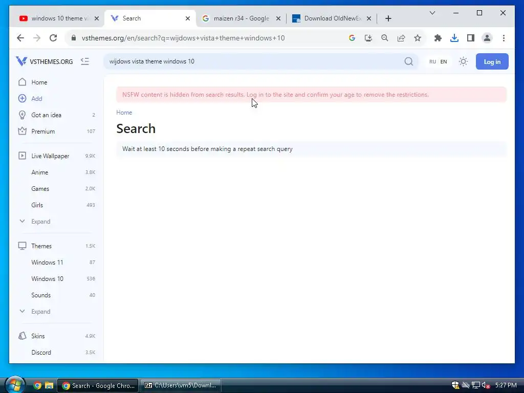This screenshot has height=393, width=524.
Task: Click the Google icon in address bar
Action: [352, 38]
